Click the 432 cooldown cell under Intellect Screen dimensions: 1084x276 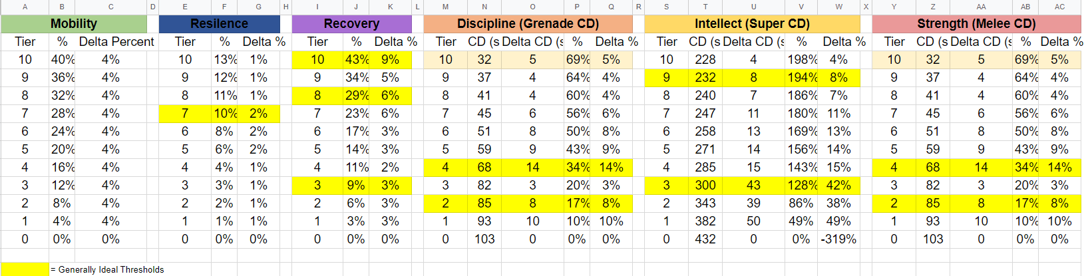705,239
